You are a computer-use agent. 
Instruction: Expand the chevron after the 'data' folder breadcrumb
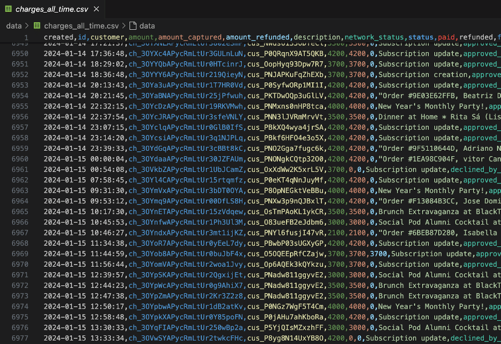27,26
